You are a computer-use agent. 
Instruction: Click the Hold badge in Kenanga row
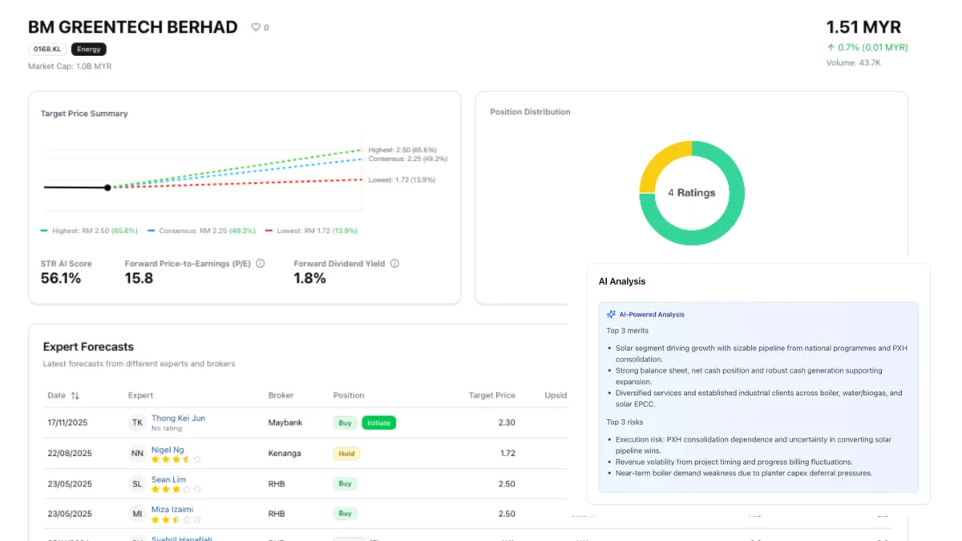(346, 453)
